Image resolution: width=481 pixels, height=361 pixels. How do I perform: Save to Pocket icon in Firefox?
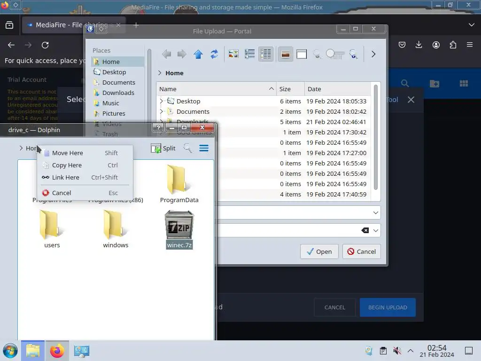point(402,45)
